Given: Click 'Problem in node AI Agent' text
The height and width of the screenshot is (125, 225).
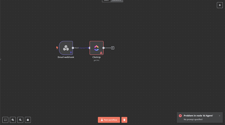Looking at the screenshot, I should click(198, 116).
